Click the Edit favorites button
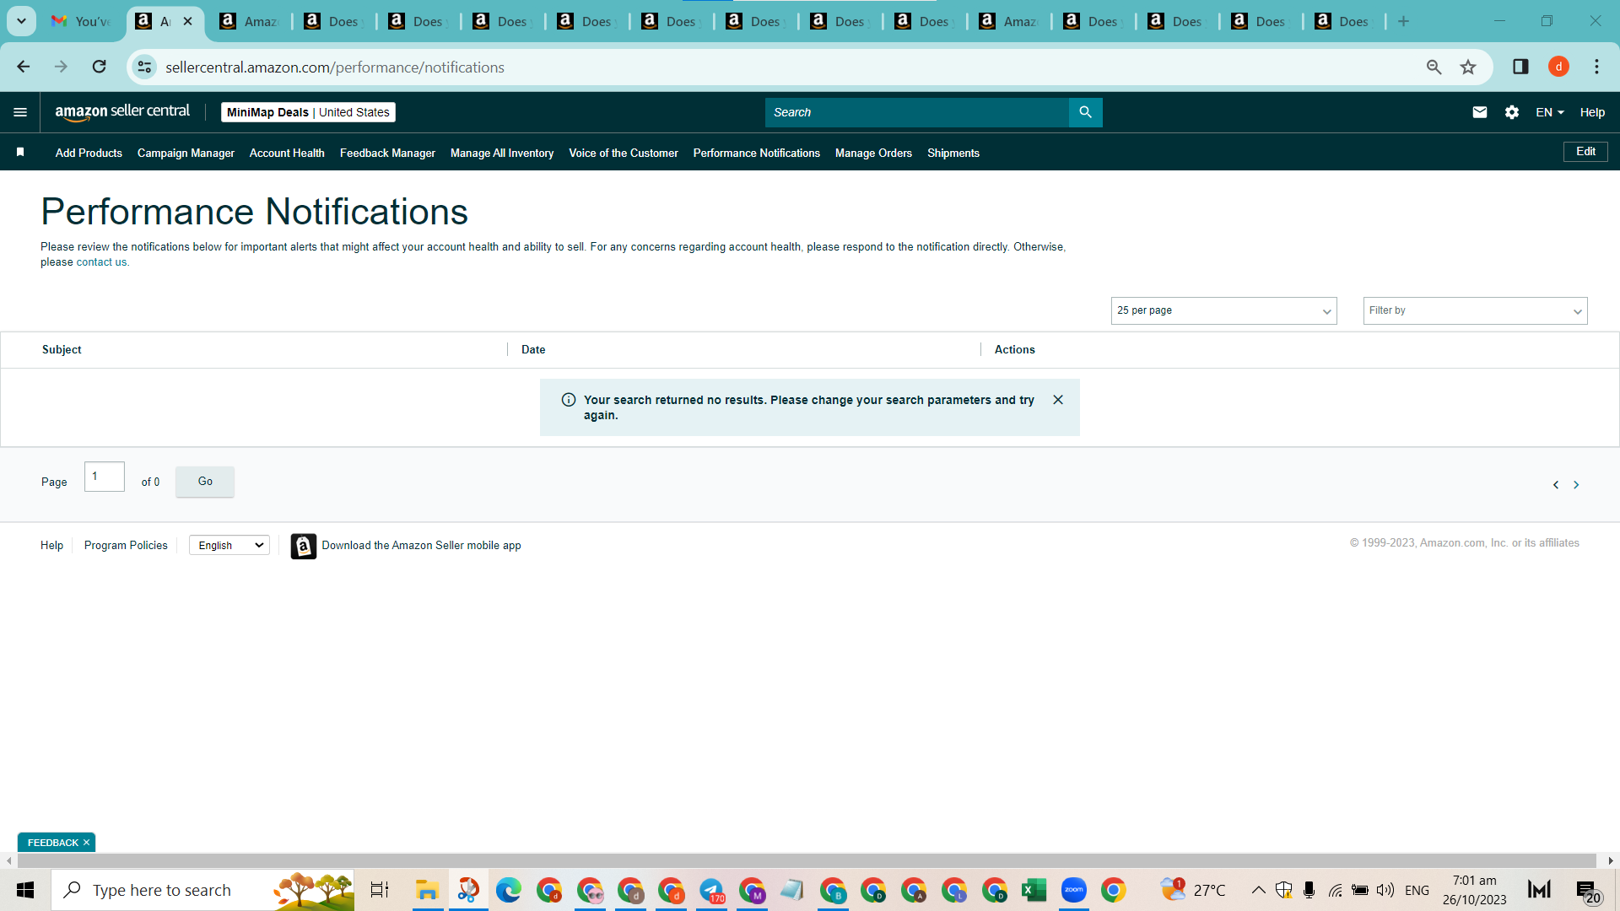Image resolution: width=1620 pixels, height=911 pixels. pyautogui.click(x=1585, y=152)
